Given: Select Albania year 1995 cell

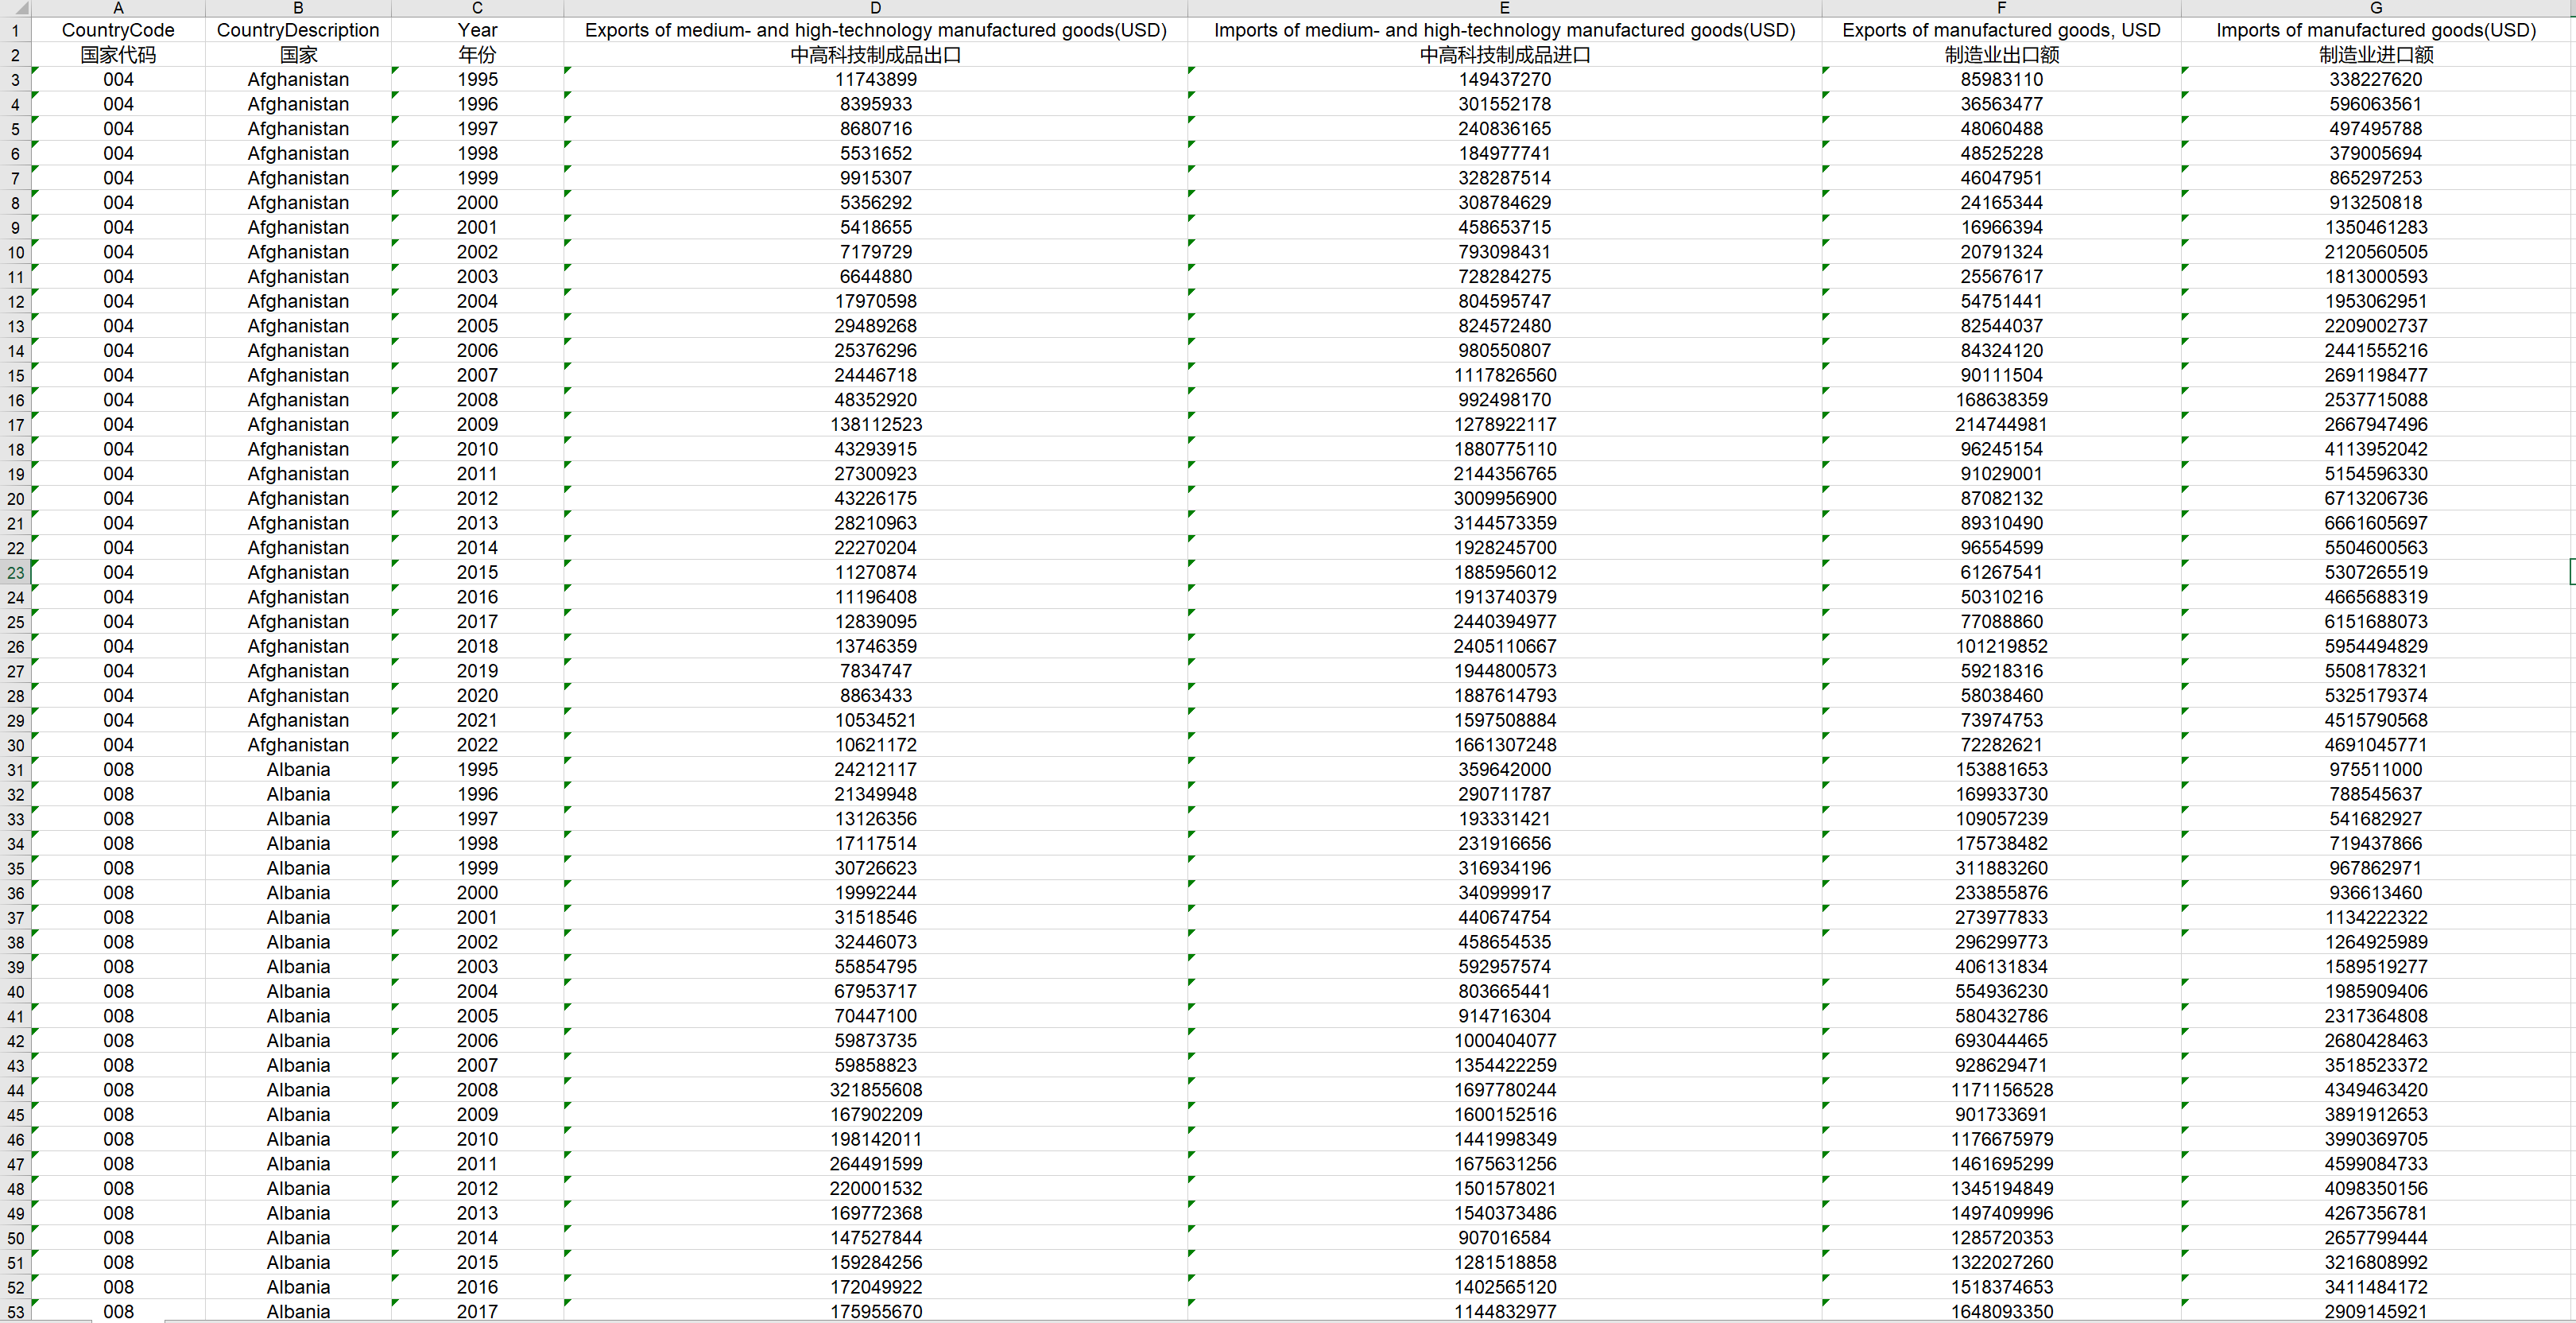Looking at the screenshot, I should pos(477,769).
